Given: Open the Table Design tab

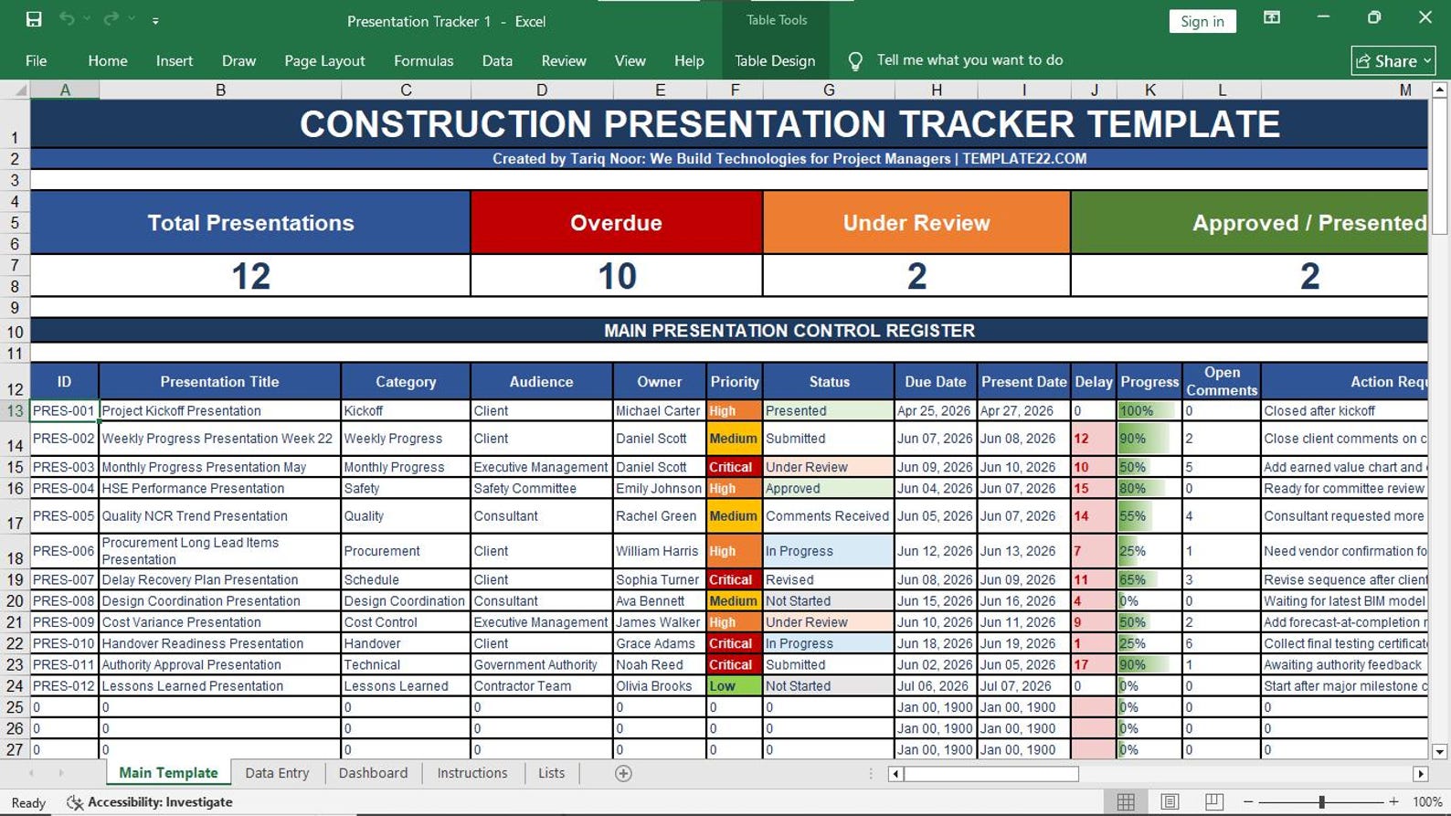Looking at the screenshot, I should 775,61.
